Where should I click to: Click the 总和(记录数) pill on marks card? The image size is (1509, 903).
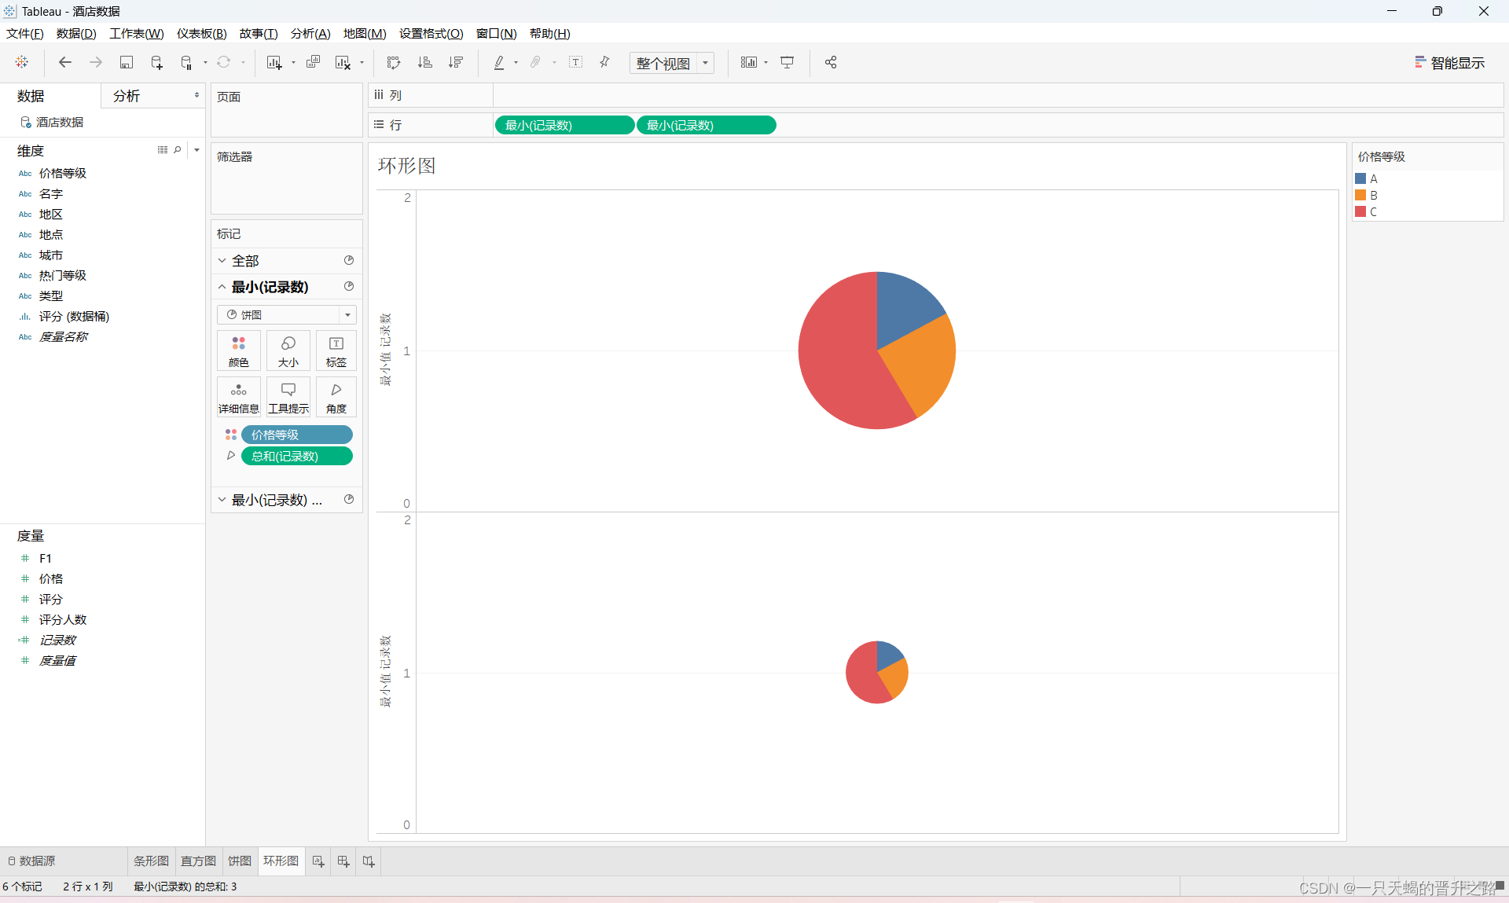point(297,457)
